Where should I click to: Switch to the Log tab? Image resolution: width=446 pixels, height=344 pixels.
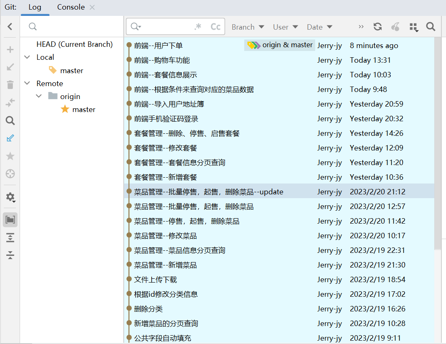35,7
